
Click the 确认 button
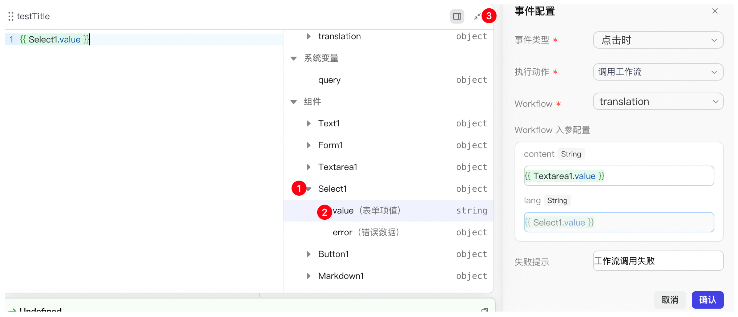coord(707,300)
